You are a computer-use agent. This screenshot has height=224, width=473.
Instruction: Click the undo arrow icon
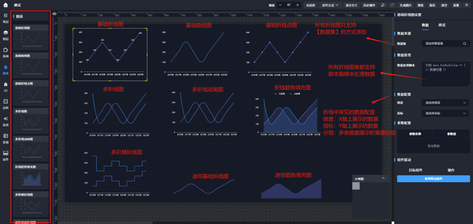tap(383, 5)
